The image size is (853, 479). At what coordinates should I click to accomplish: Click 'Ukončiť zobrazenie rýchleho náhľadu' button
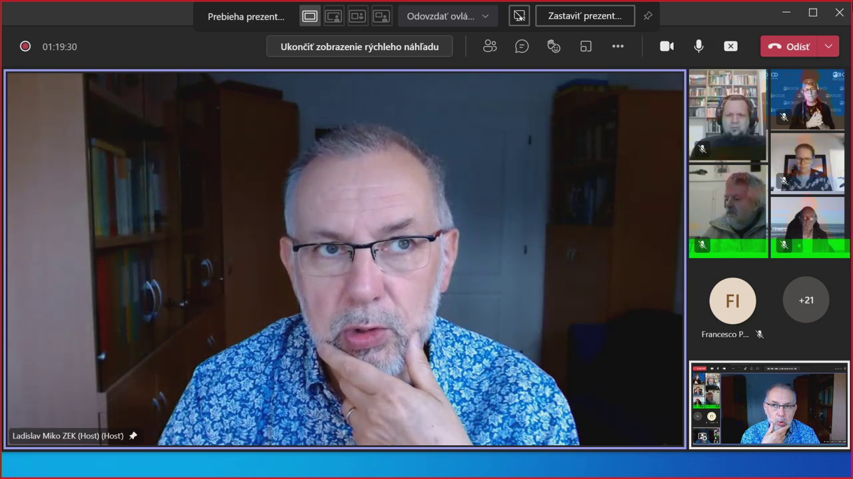359,47
